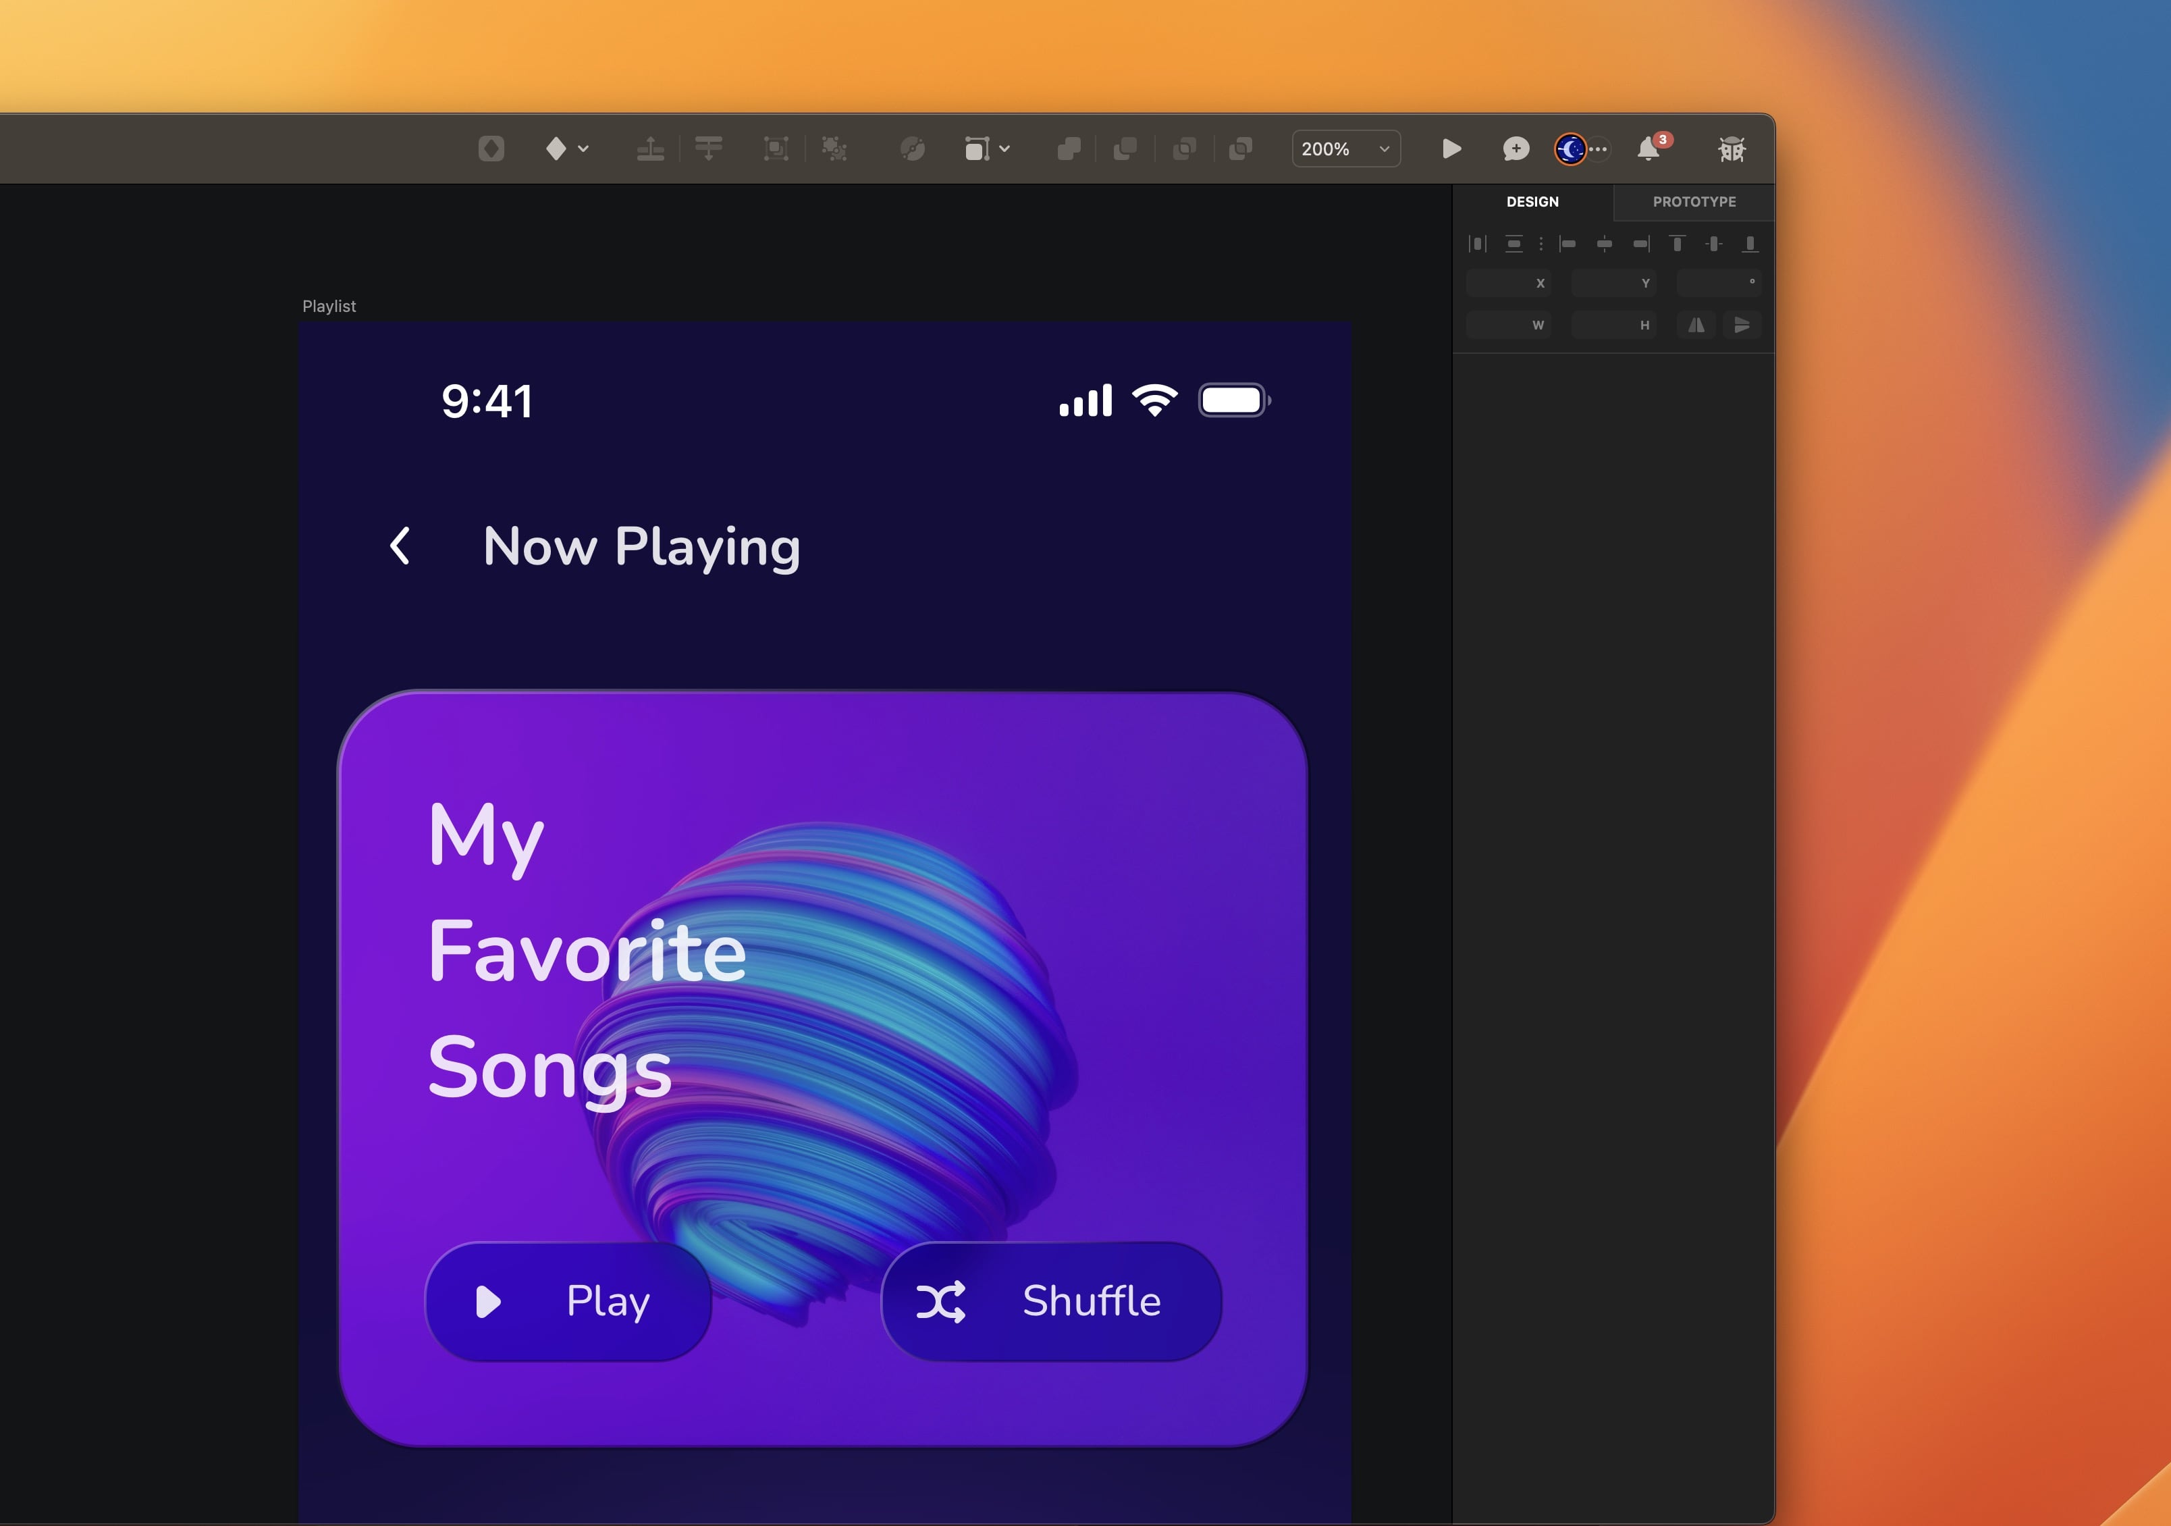The width and height of the screenshot is (2171, 1526).
Task: Open more options beside the profile avatar
Action: click(1598, 149)
